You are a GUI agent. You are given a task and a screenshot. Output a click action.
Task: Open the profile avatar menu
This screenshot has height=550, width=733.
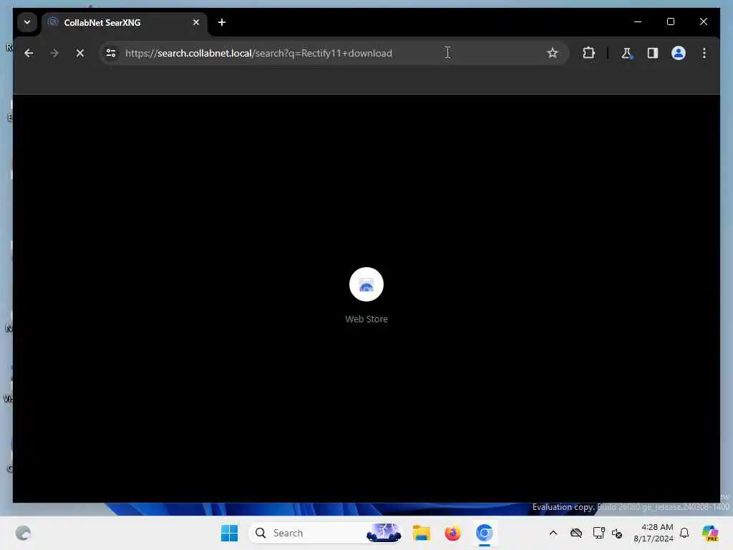coord(679,53)
